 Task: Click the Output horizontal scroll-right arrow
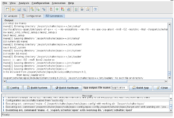tap(166, 81)
